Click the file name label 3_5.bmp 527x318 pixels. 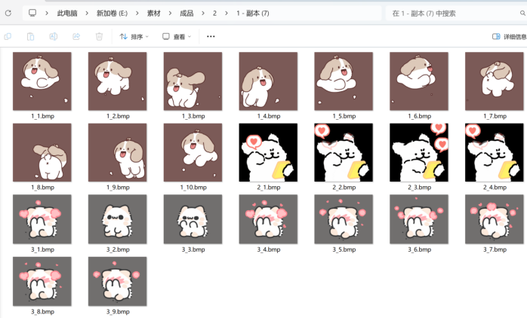344,249
